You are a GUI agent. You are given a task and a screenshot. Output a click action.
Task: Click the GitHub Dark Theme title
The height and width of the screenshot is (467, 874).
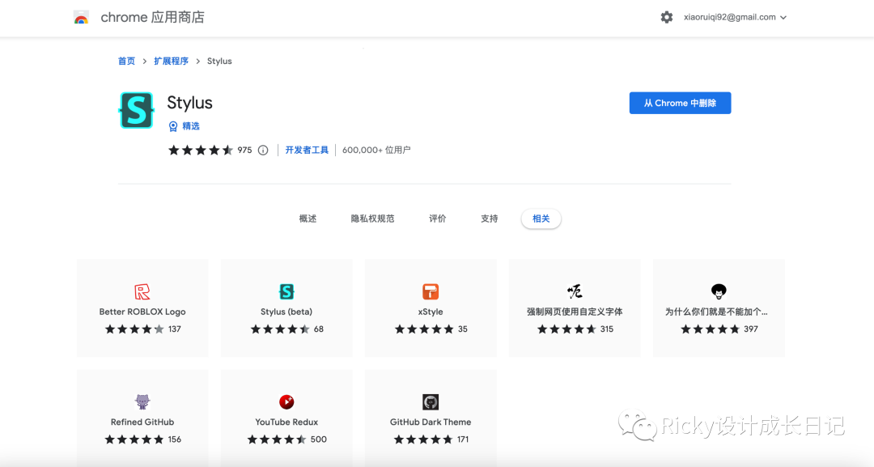click(x=431, y=422)
